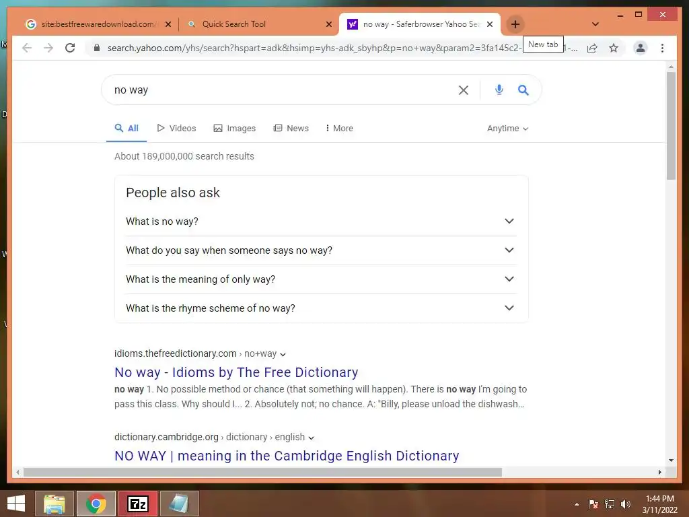The image size is (689, 517).
Task: Switch to News results
Action: click(291, 129)
